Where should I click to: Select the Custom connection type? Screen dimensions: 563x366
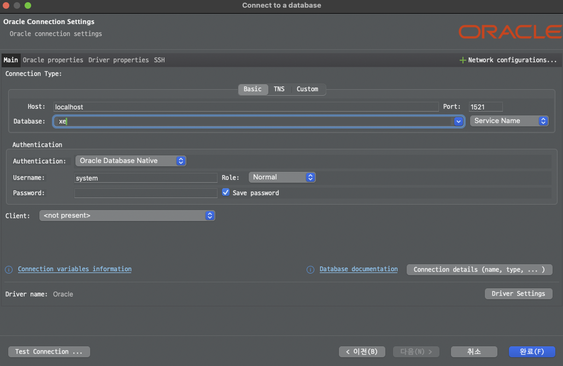pyautogui.click(x=307, y=89)
